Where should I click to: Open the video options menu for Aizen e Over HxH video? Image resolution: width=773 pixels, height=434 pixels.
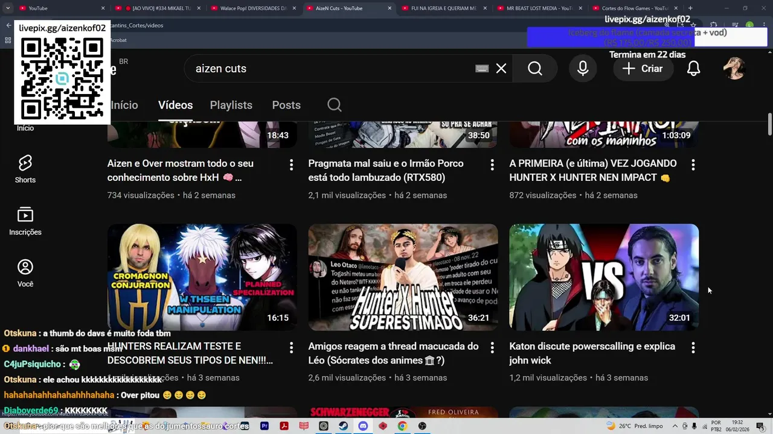click(x=291, y=165)
